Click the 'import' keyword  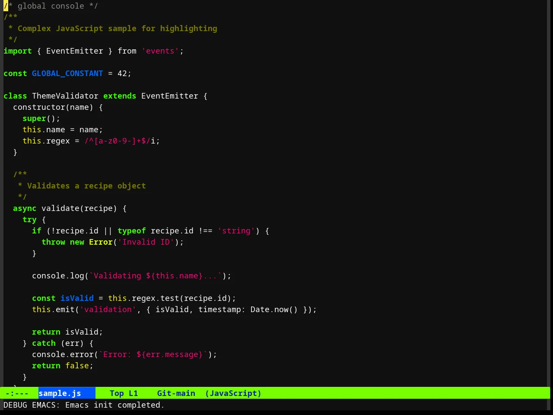click(18, 51)
